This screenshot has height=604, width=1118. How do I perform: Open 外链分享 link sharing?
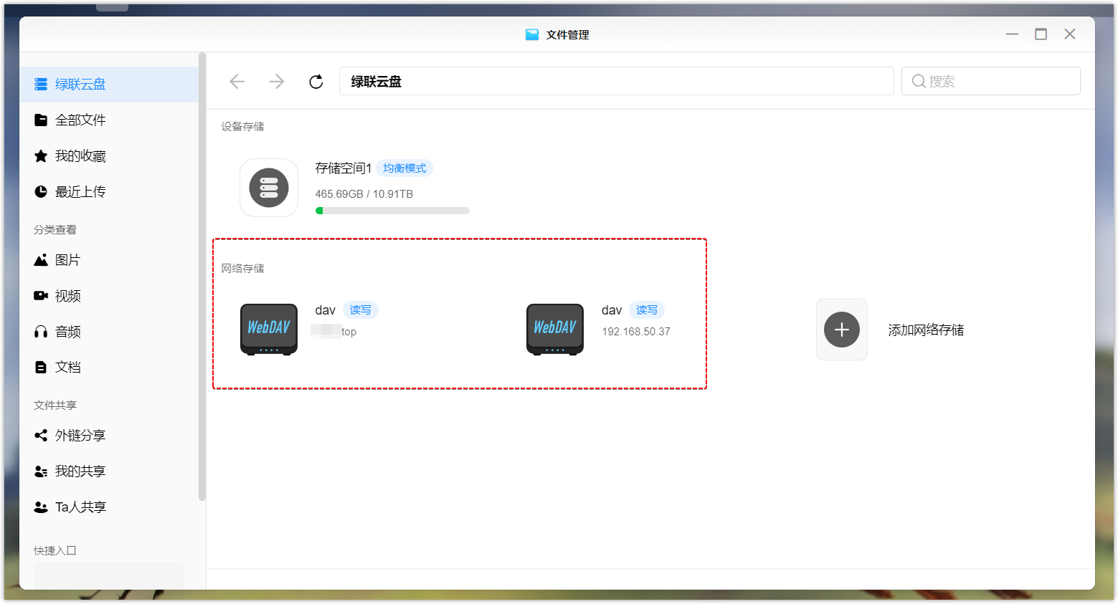[x=109, y=435]
